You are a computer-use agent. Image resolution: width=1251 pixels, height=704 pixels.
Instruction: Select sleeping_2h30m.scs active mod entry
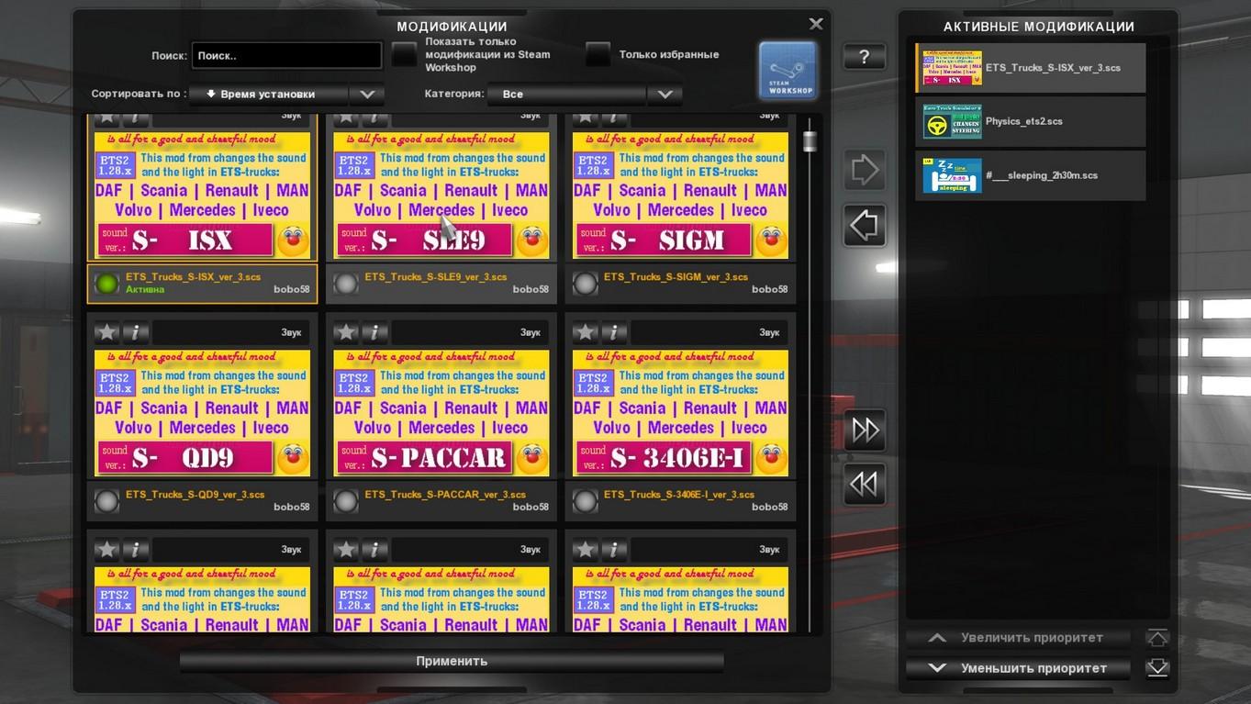click(x=1030, y=175)
